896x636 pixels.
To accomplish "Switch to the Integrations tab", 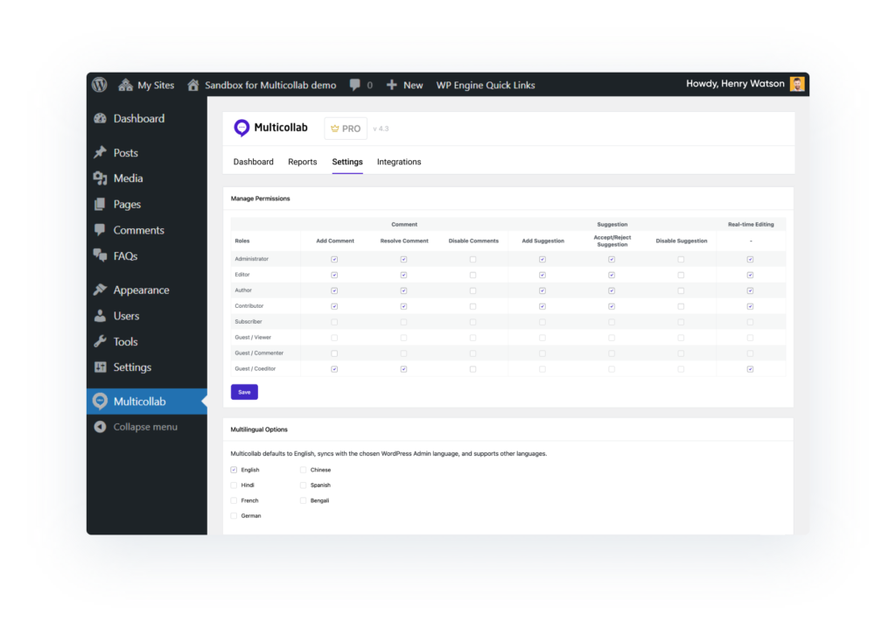I will [x=399, y=162].
